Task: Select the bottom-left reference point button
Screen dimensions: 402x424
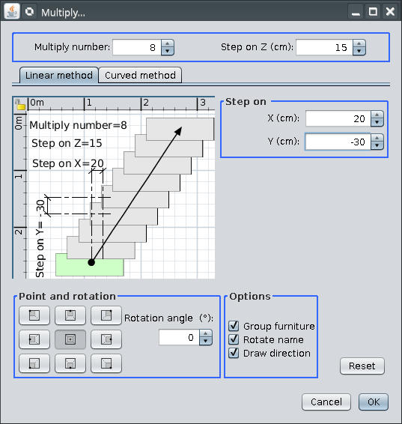Action: [34, 363]
